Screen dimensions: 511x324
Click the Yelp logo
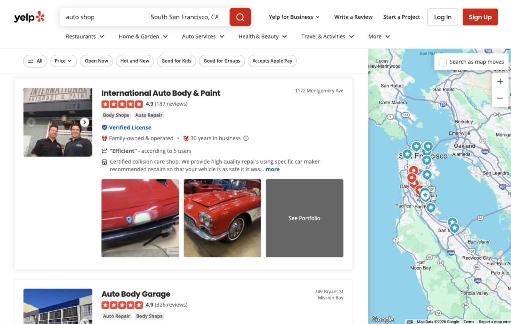29,17
